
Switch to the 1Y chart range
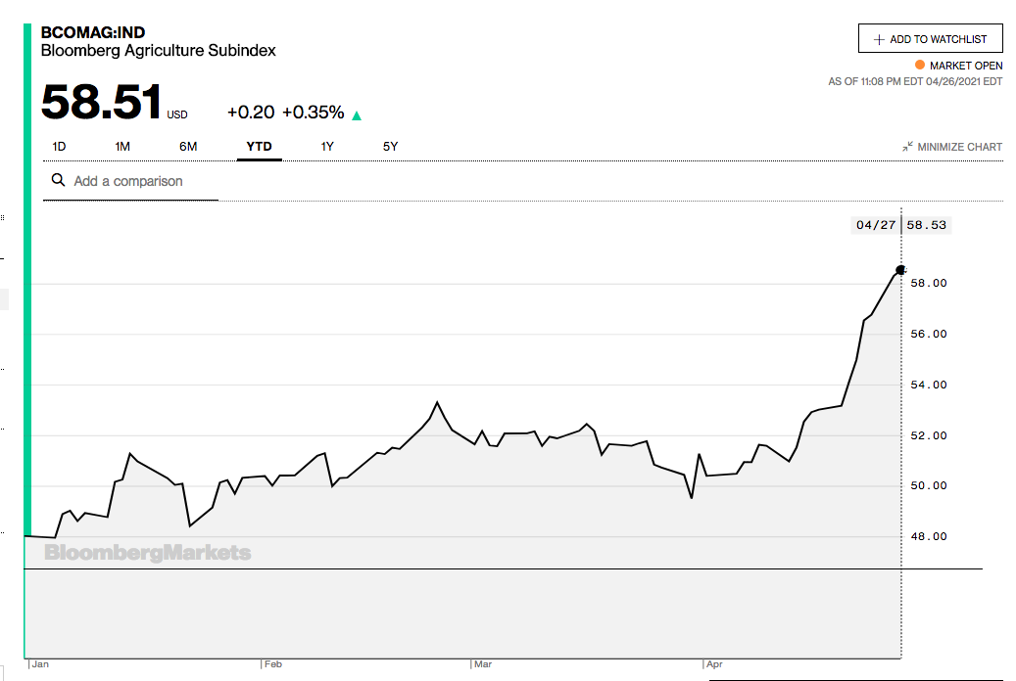click(x=327, y=147)
